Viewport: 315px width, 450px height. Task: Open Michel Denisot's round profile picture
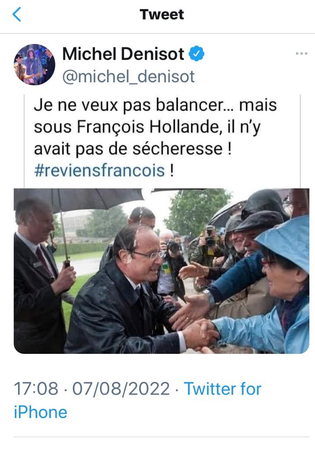[34, 64]
